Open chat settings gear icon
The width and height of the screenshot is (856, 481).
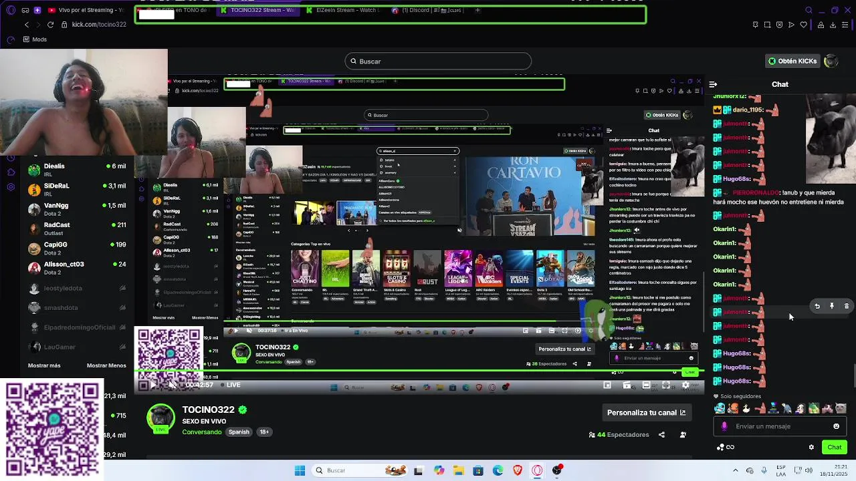[x=811, y=448]
